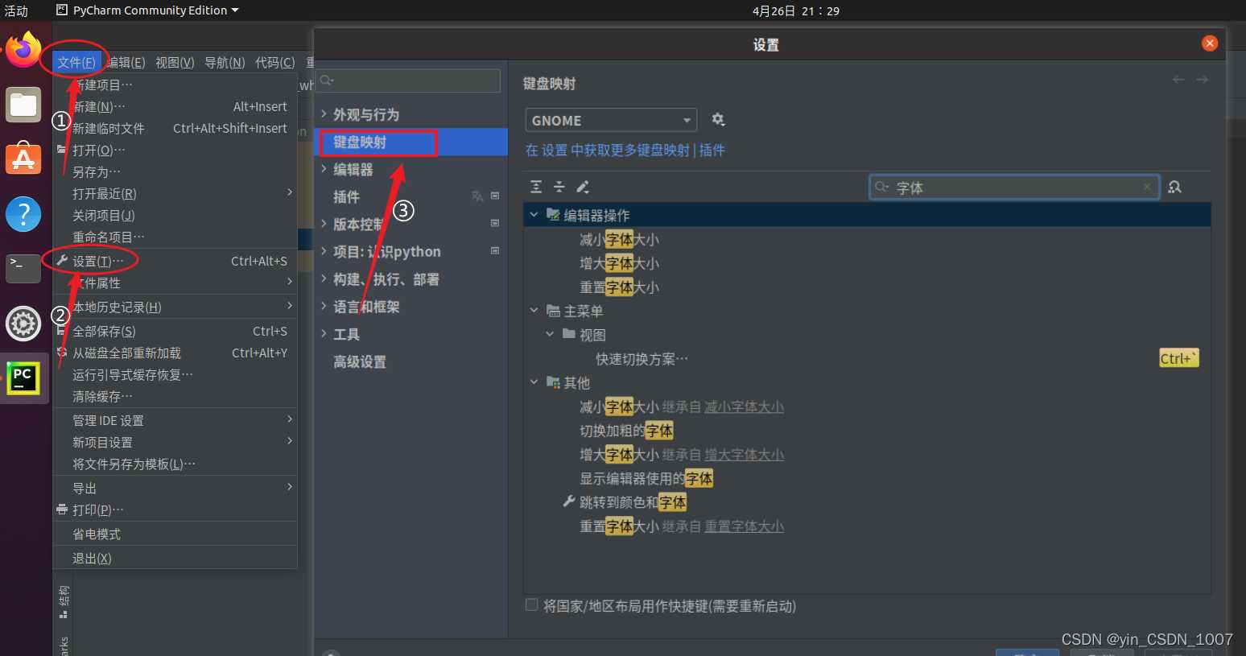This screenshot has width=1246, height=656.
Task: Close the settings dialog with red X
Action: point(1210,43)
